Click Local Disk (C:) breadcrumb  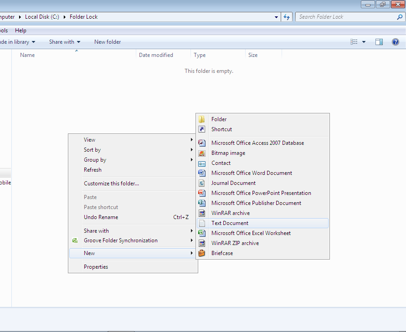42,17
